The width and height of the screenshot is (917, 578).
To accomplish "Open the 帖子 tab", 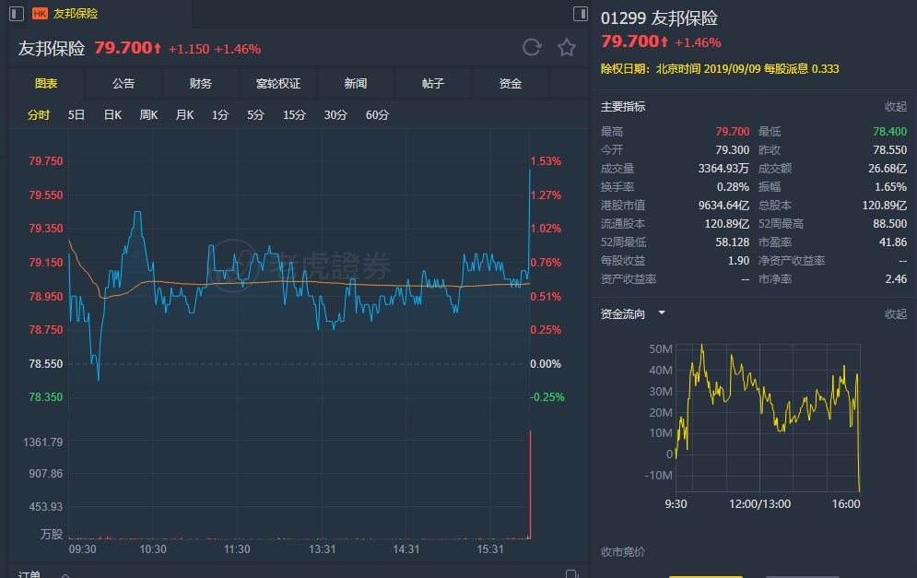I will pyautogui.click(x=433, y=84).
